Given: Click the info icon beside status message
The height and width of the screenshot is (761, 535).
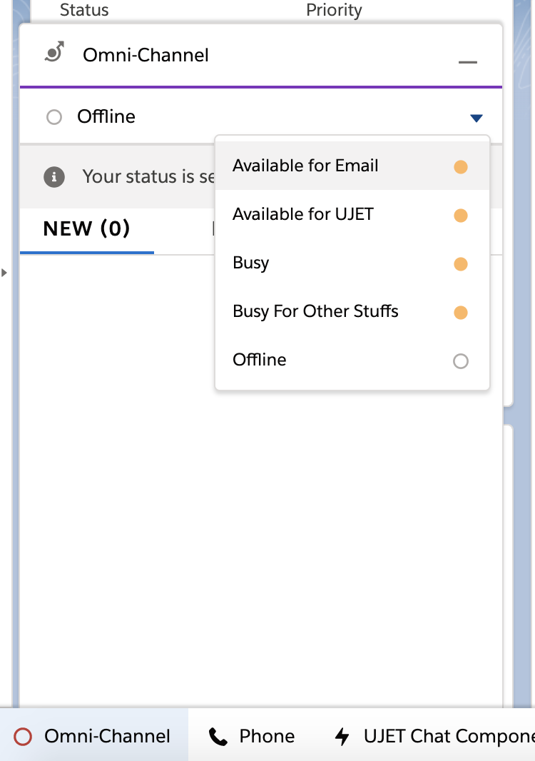Looking at the screenshot, I should point(54,176).
